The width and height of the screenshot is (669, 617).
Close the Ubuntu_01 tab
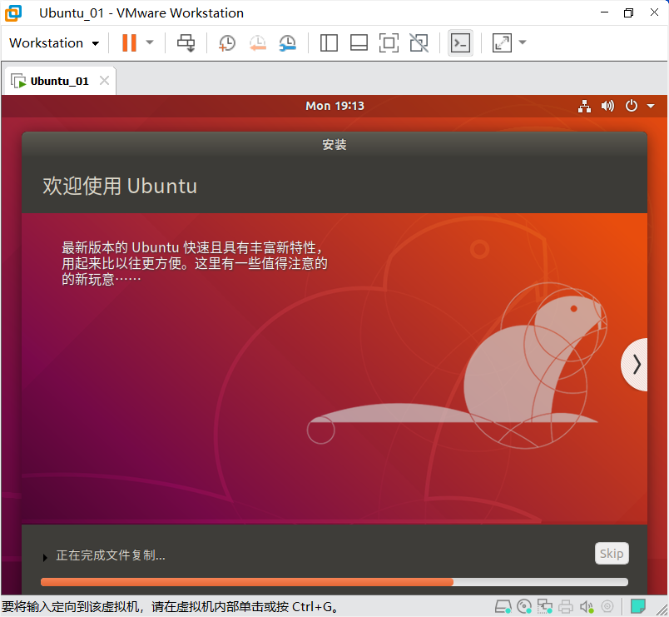click(x=105, y=80)
